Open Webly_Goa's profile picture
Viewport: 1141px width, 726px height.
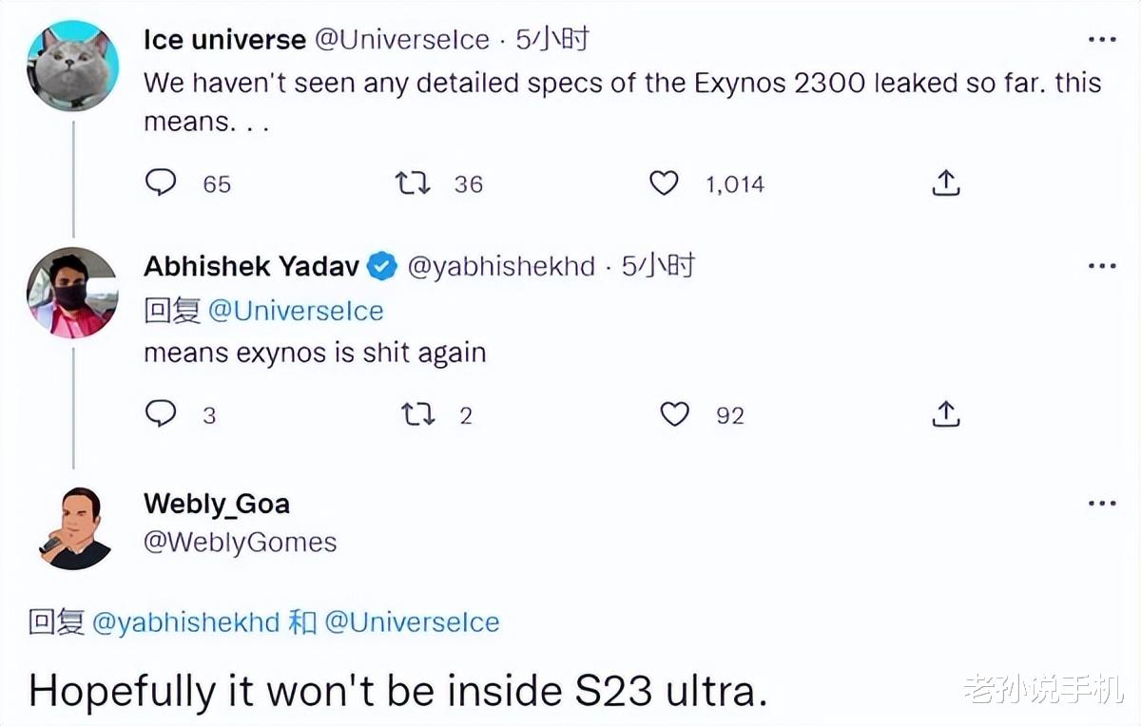point(73,529)
